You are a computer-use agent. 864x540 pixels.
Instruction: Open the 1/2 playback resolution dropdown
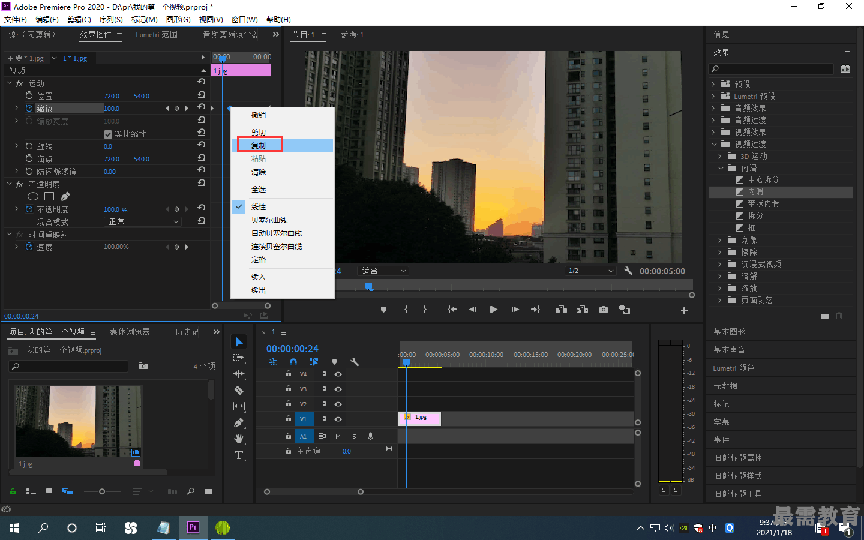[x=591, y=271]
